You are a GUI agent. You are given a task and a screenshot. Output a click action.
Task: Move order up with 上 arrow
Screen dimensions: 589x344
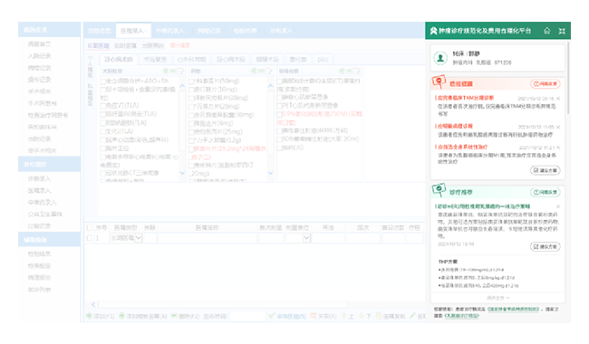click(x=347, y=316)
